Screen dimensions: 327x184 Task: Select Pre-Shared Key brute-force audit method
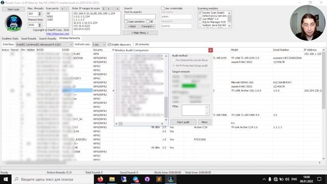coord(174,60)
